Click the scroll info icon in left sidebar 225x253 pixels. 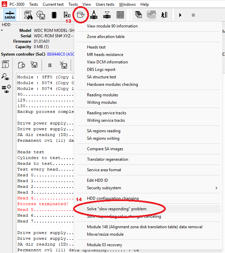[x=6, y=64]
